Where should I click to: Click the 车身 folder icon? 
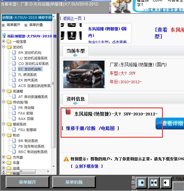(9, 163)
